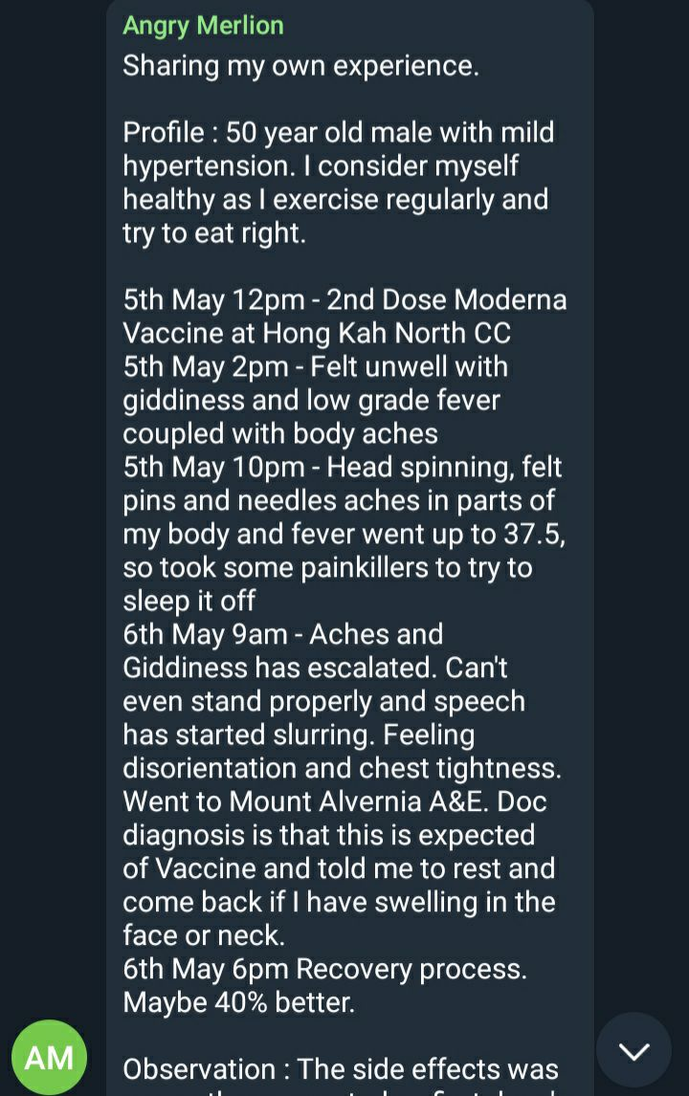Screen dimensions: 689x1096
Task: Click the '6th May 6pm Recovery process.' line
Action: click(x=324, y=970)
